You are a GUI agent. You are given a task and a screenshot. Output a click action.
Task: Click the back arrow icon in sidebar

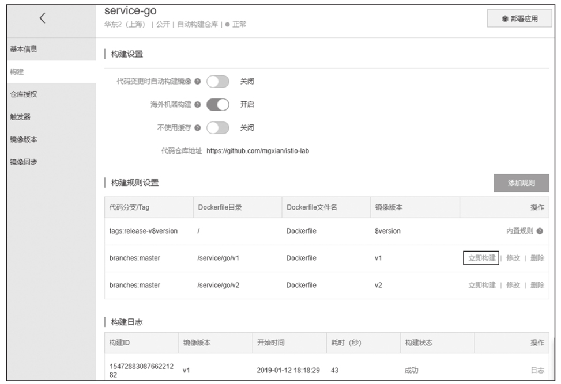[x=42, y=18]
